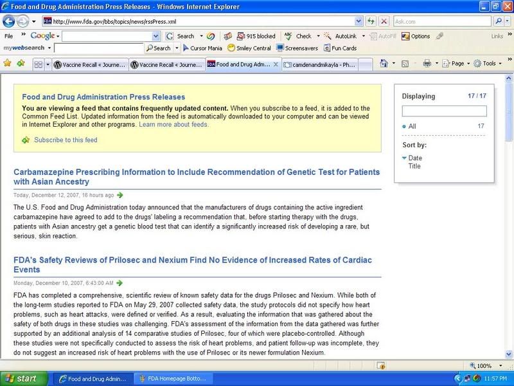This screenshot has height=386, width=514.
Task: Click the spell Check button
Action: [299, 36]
